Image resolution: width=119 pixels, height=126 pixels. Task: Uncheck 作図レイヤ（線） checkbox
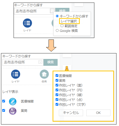click(57, 95)
